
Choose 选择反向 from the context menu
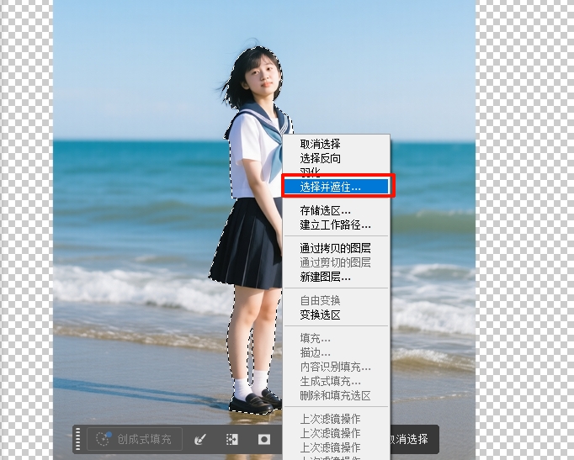pyautogui.click(x=335, y=158)
